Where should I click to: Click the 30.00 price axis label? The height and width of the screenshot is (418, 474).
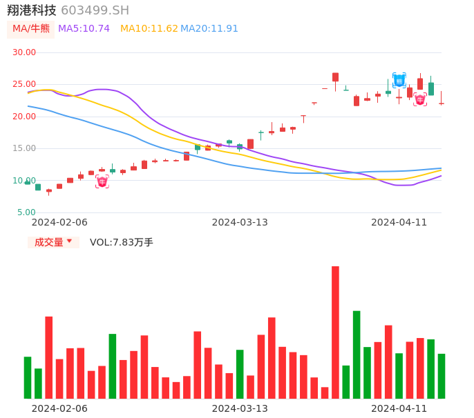pyautogui.click(x=24, y=52)
